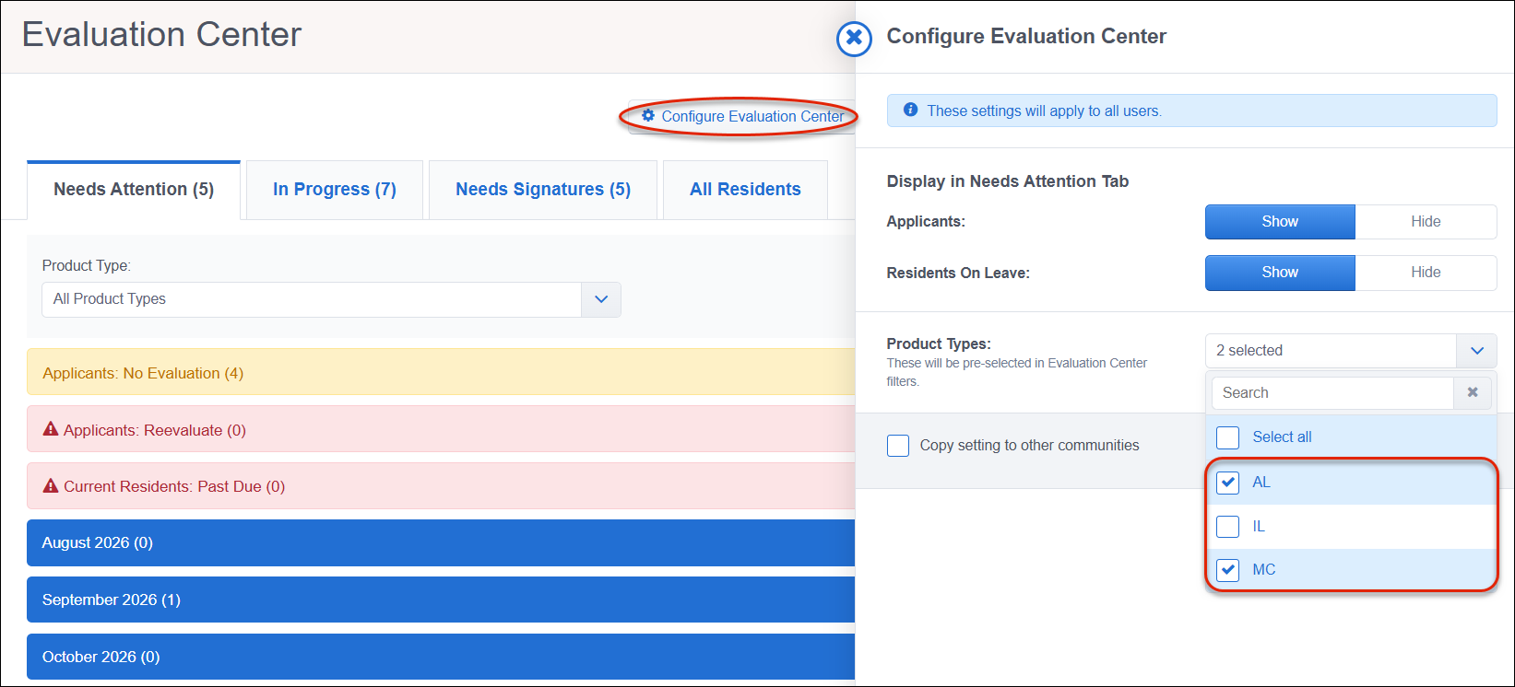
Task: Switch to Needs Attention (5) tab
Action: click(x=134, y=190)
